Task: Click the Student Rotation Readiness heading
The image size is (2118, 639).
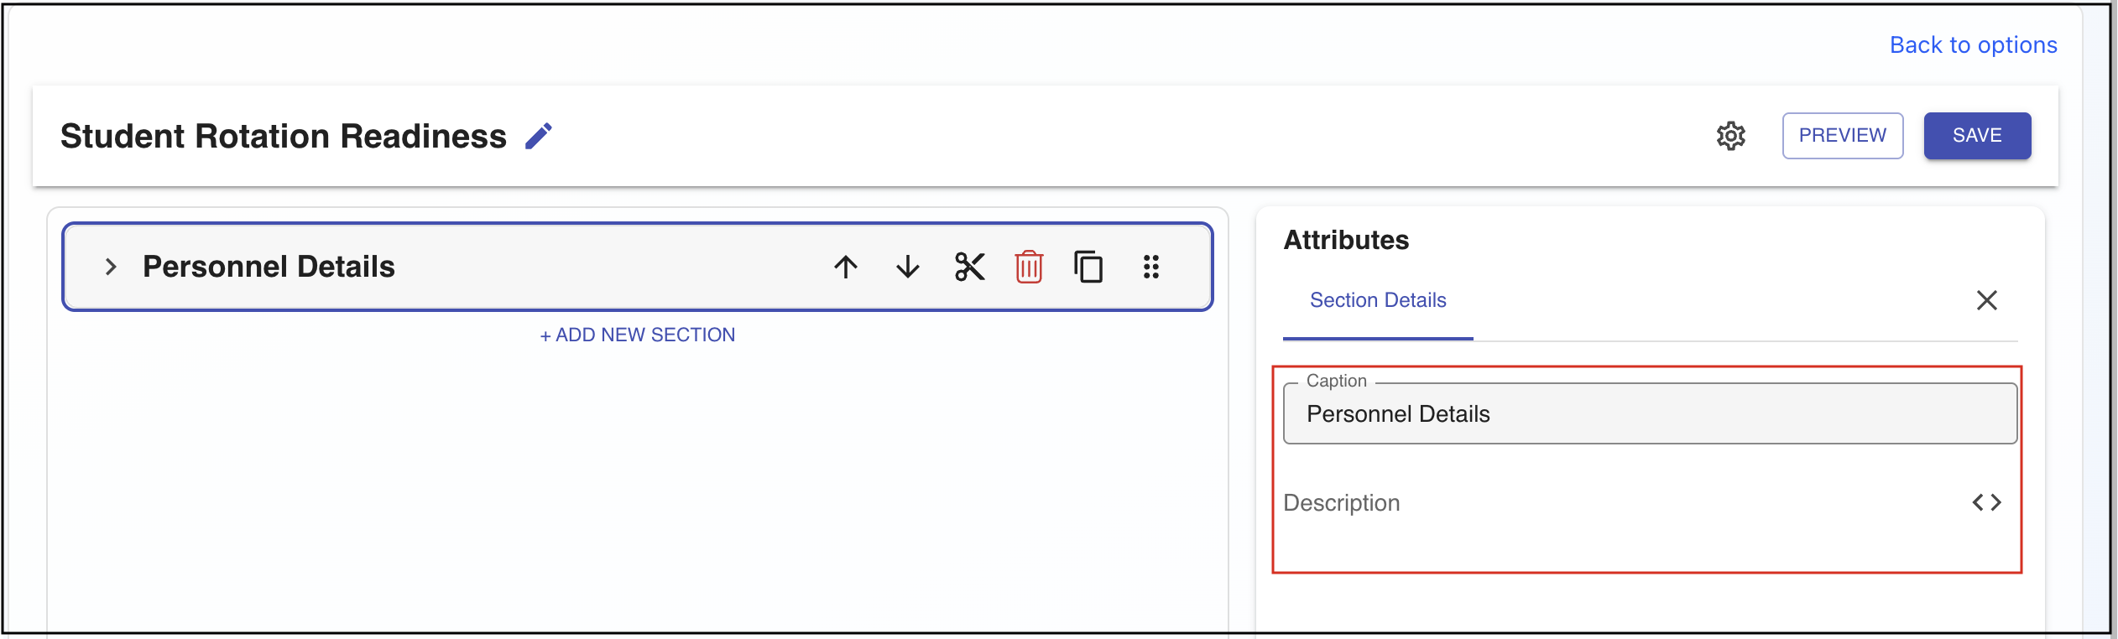Action: pyautogui.click(x=284, y=136)
